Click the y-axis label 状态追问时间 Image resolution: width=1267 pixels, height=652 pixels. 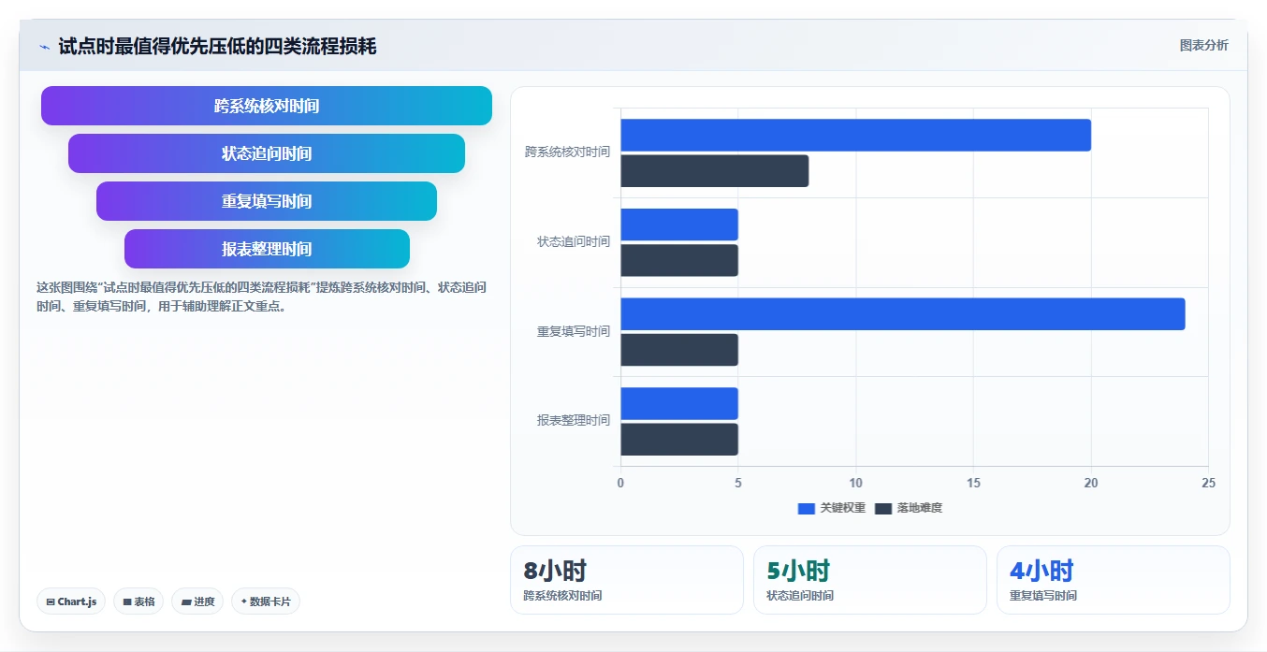(x=574, y=241)
